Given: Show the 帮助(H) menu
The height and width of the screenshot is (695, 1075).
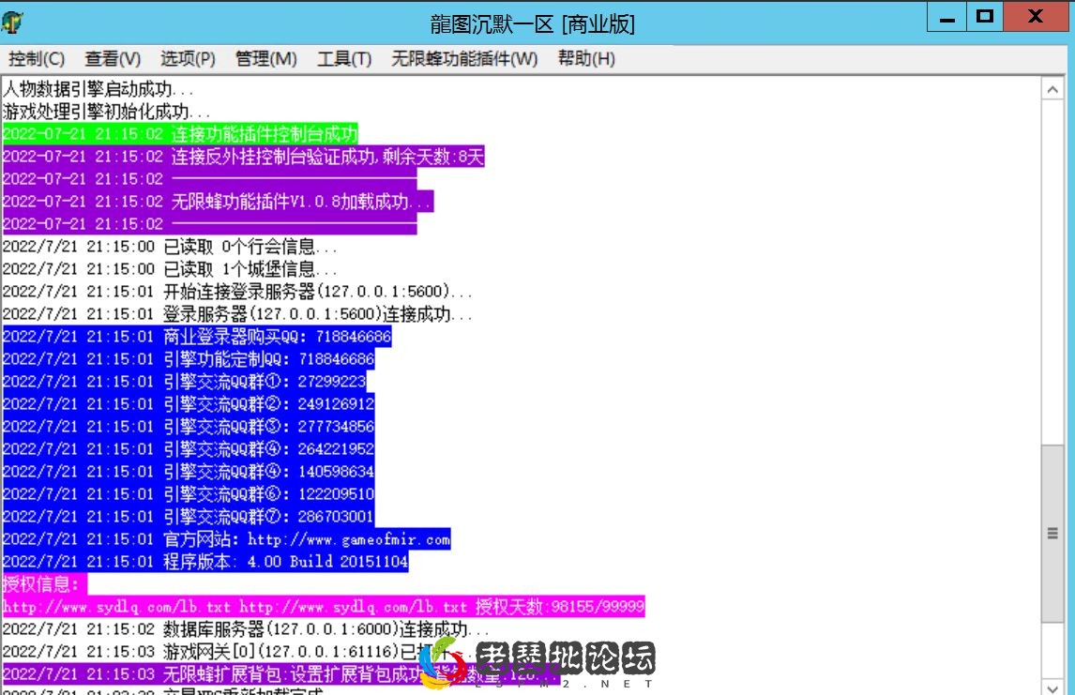Looking at the screenshot, I should (586, 59).
